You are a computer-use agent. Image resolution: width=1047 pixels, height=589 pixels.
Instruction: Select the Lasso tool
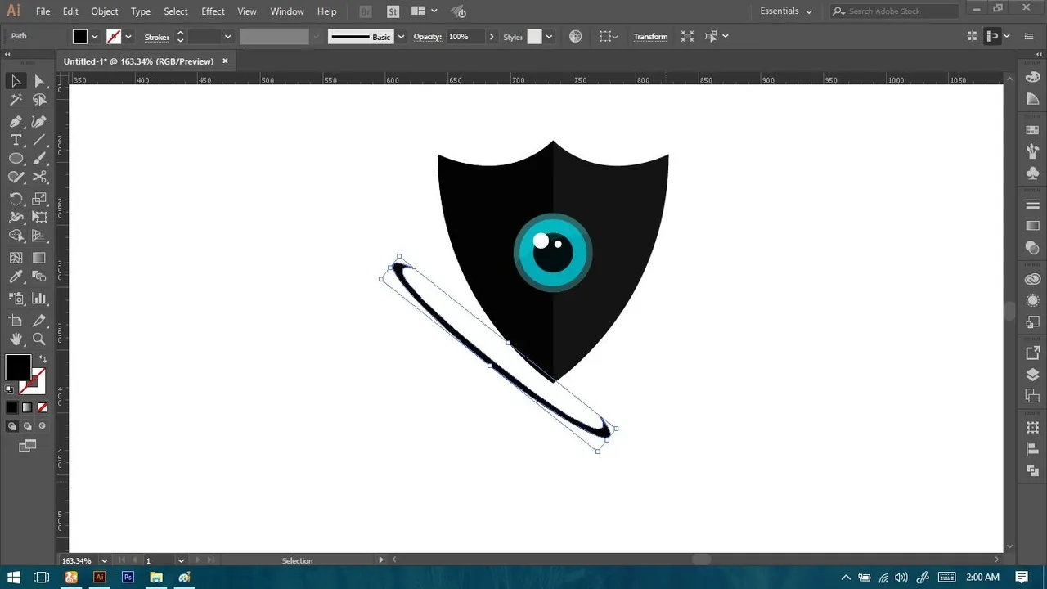coord(39,100)
